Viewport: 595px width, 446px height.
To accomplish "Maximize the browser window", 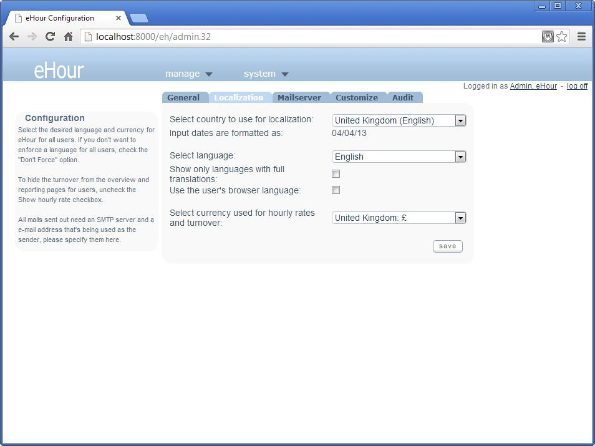I will coord(558,6).
